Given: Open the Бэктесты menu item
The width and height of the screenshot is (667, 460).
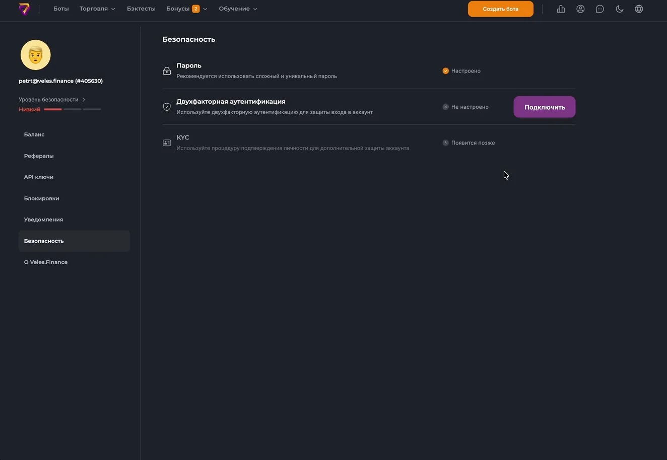Looking at the screenshot, I should 141,9.
